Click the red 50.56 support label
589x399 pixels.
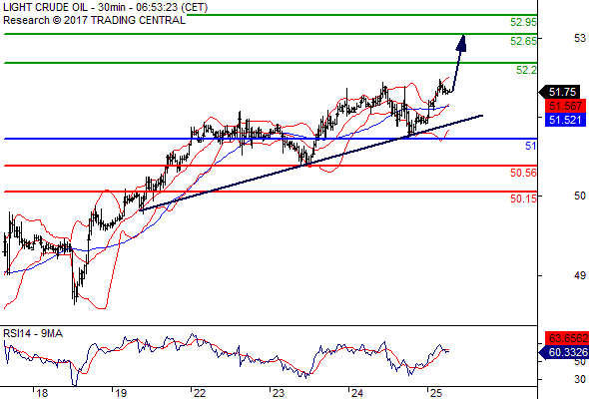click(523, 173)
